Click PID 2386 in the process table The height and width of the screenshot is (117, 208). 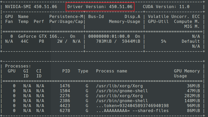65,101
